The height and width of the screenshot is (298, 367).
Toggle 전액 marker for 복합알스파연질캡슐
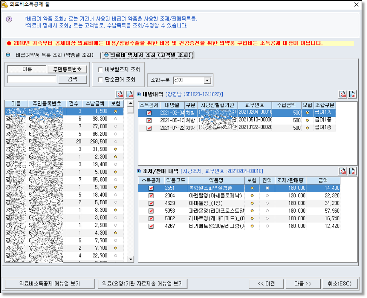point(267,188)
